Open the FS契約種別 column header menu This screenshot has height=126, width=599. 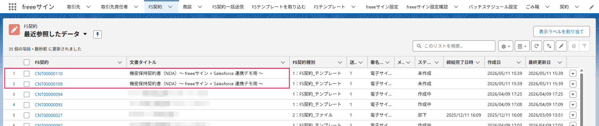coord(340,62)
